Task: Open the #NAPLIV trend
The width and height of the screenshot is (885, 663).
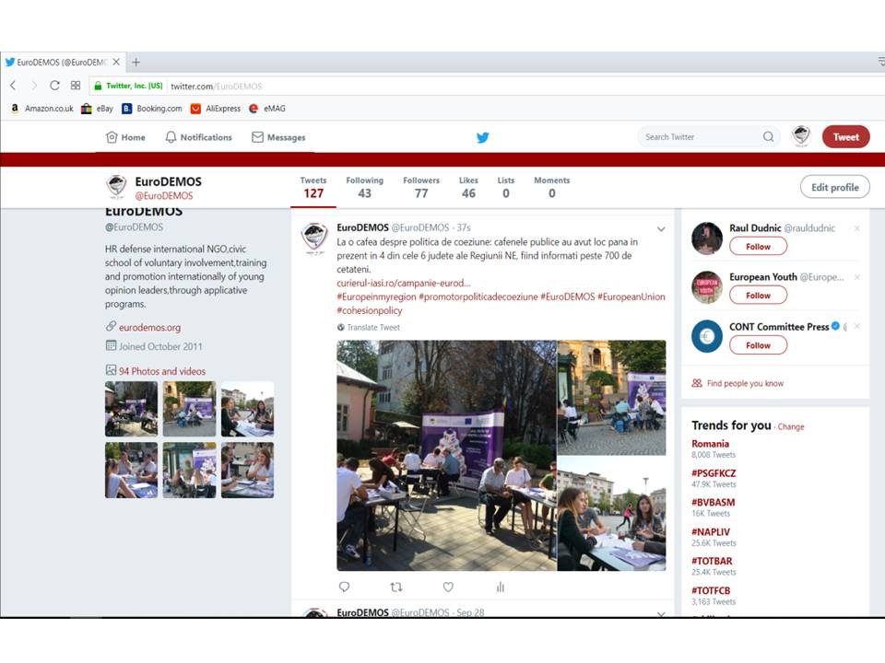Action: (x=711, y=531)
